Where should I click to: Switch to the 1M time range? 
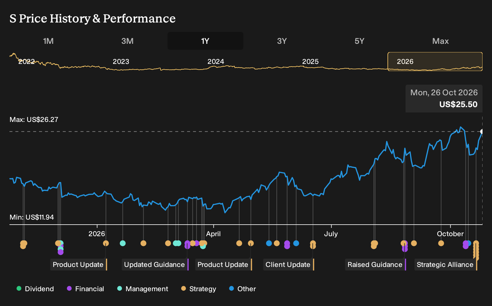coord(48,41)
